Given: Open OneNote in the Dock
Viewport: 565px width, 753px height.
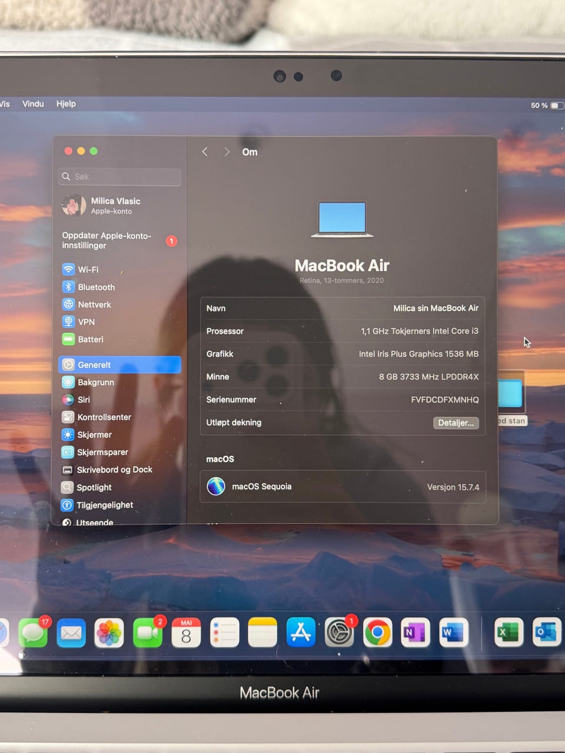Looking at the screenshot, I should coord(416,632).
